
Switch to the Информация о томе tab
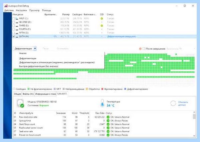(45, 94)
